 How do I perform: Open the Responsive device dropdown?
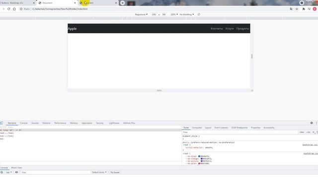coord(141,14)
